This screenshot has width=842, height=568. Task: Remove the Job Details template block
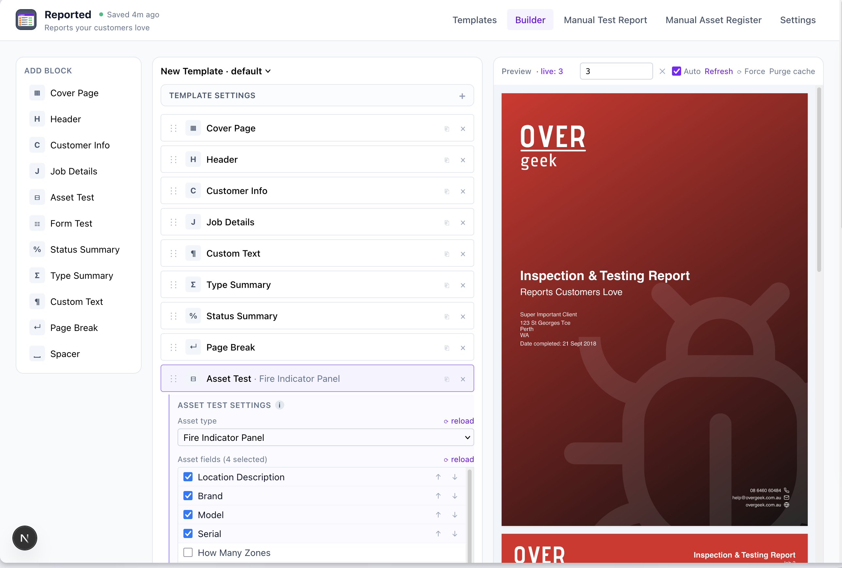coord(463,223)
